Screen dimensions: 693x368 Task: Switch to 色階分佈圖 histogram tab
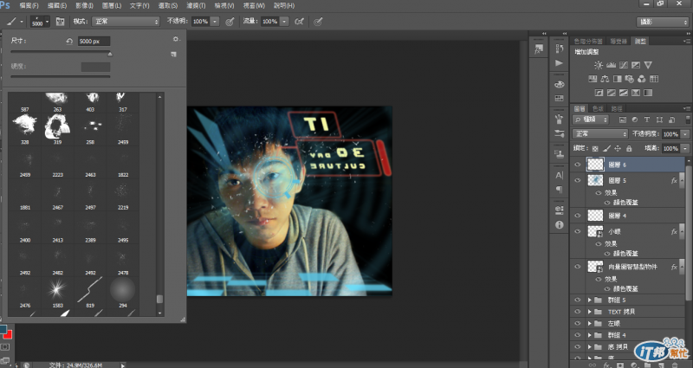[588, 41]
